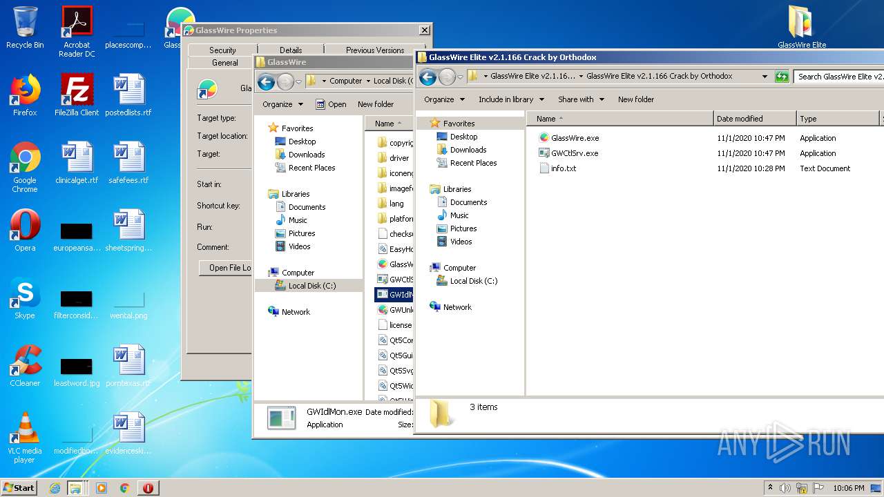Select info.txt file in crack folder
This screenshot has height=497, width=884.
click(x=557, y=168)
